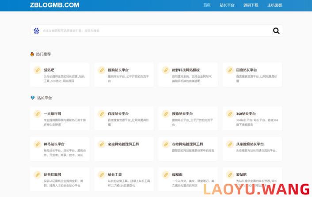312x197 pixels.
Task: Open the 爱站吧 title under 热门推荐
Action: [x=49, y=70]
